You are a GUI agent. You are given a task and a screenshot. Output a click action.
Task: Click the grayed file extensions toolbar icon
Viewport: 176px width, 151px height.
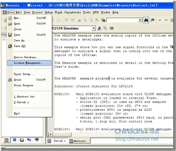(x=105, y=28)
